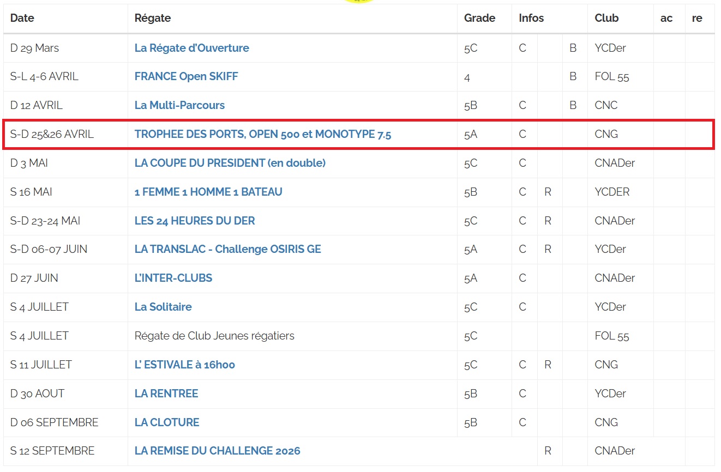This screenshot has width=721, height=472.
Task: Click 1 FEMME 1 HOMME 1 BATEAU link
Action: (x=208, y=192)
